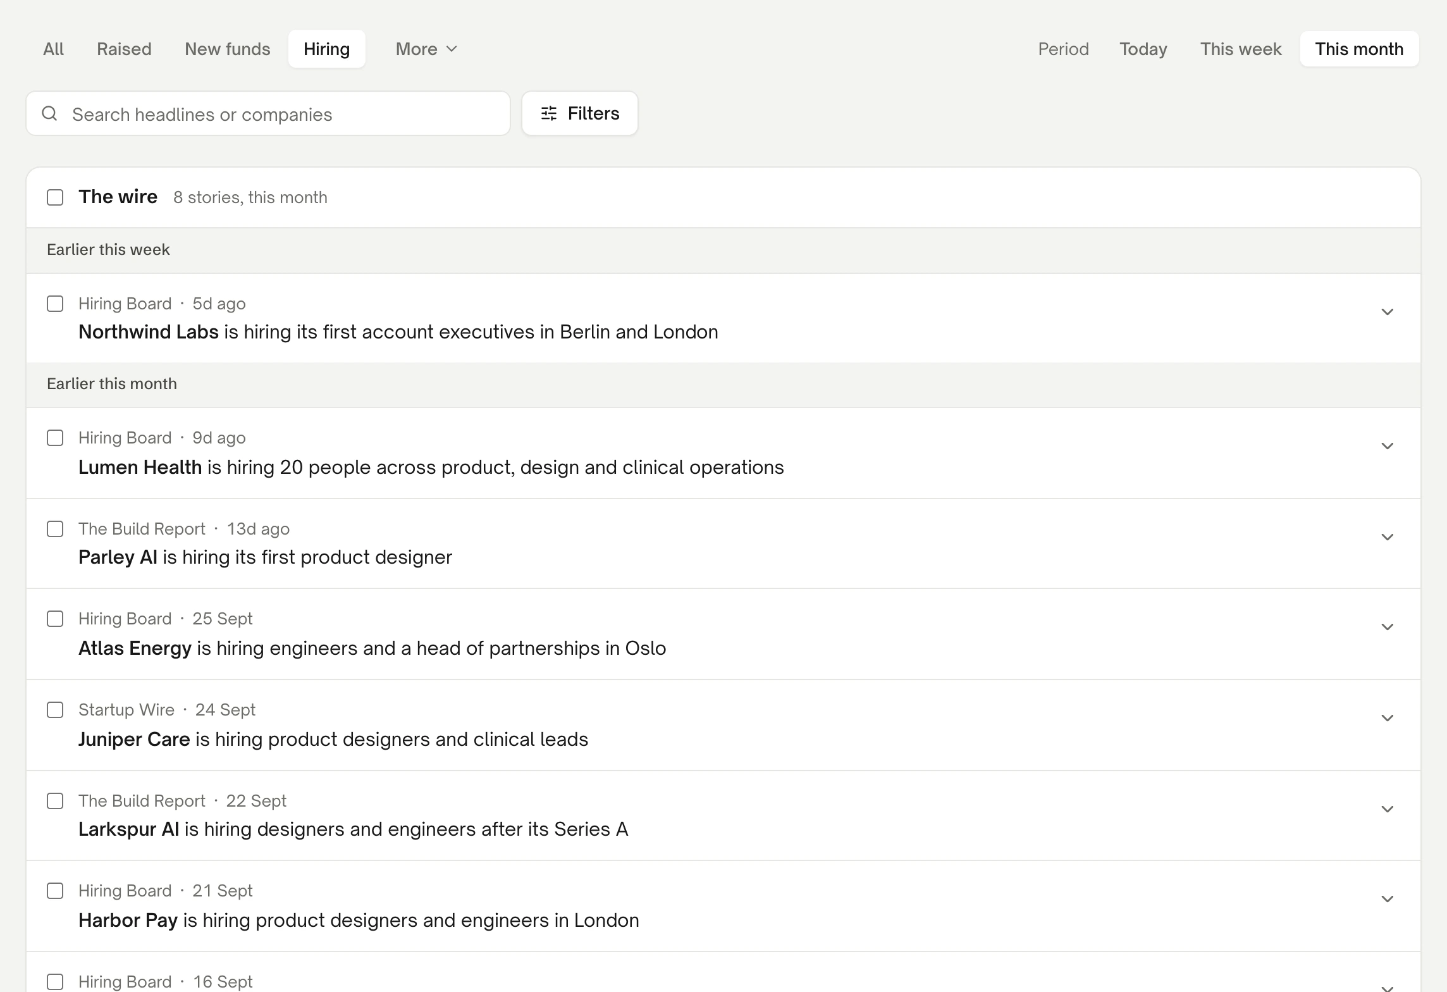
Task: Expand the Lumen Health story
Action: pyautogui.click(x=1388, y=446)
